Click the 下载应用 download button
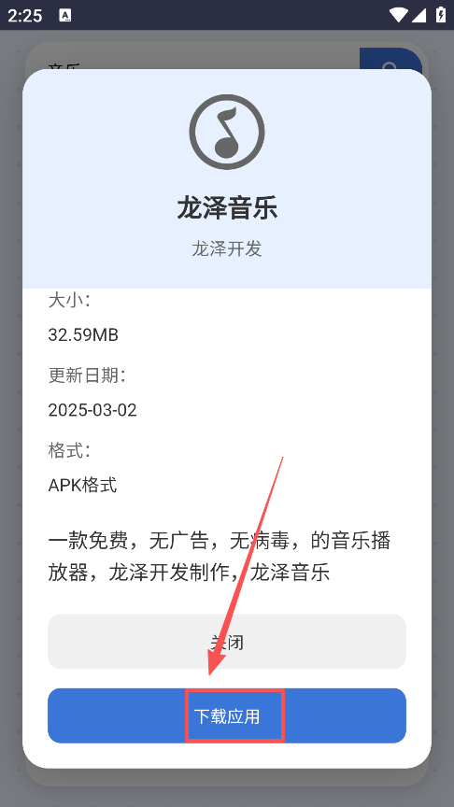Viewport: 454px width, 807px height. (227, 715)
